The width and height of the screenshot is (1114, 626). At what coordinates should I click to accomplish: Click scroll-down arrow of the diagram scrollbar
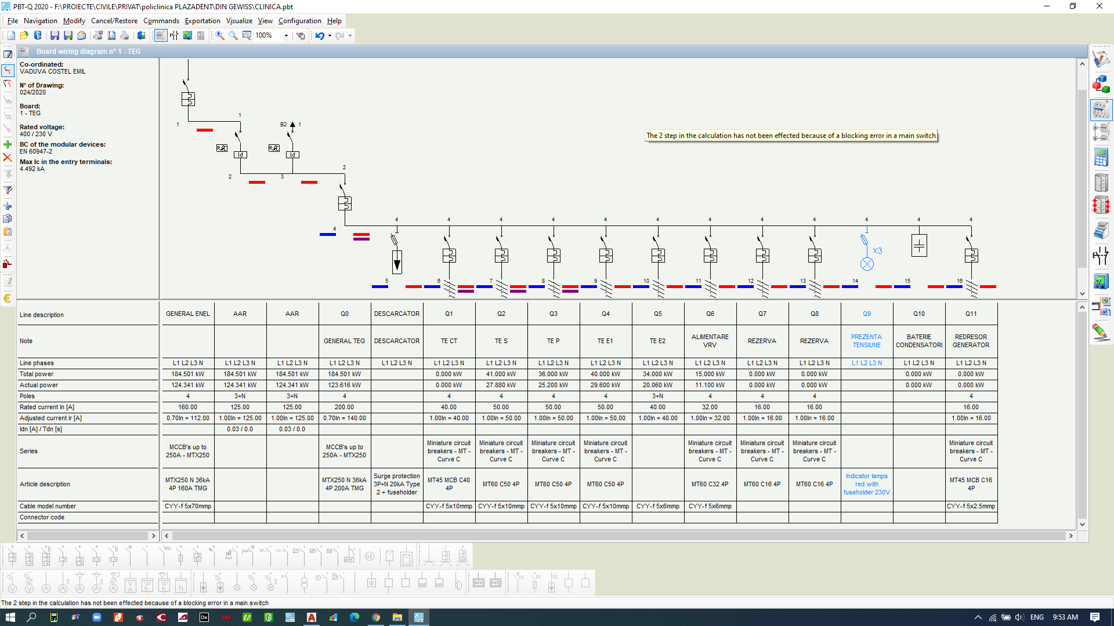(x=1082, y=294)
